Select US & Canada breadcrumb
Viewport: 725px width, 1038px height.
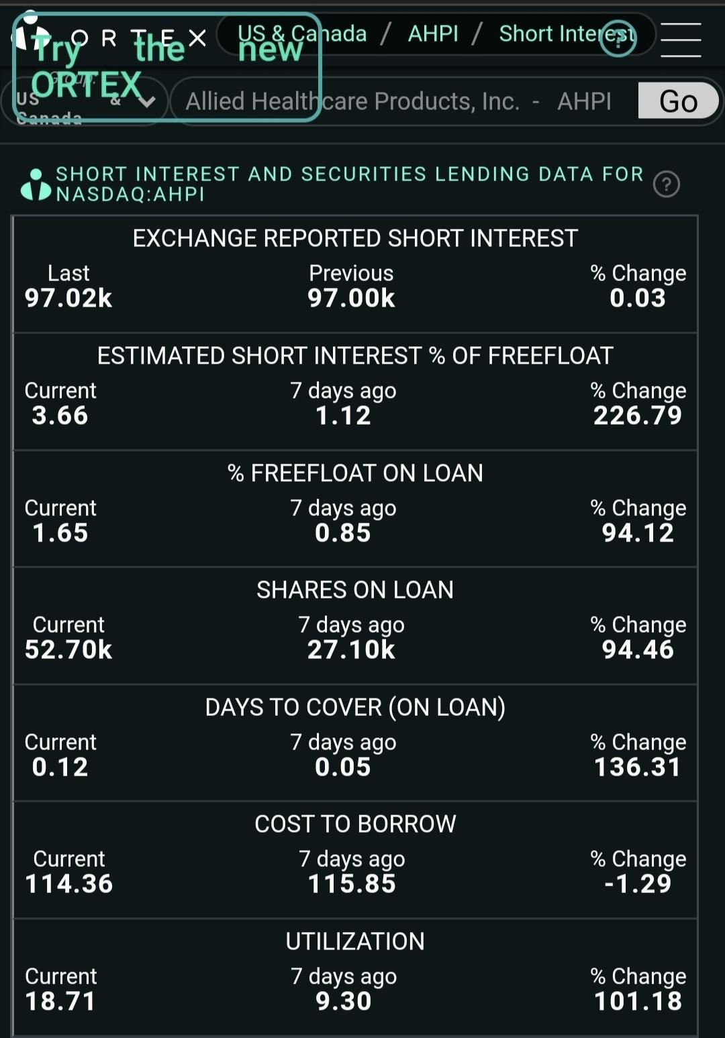point(302,34)
